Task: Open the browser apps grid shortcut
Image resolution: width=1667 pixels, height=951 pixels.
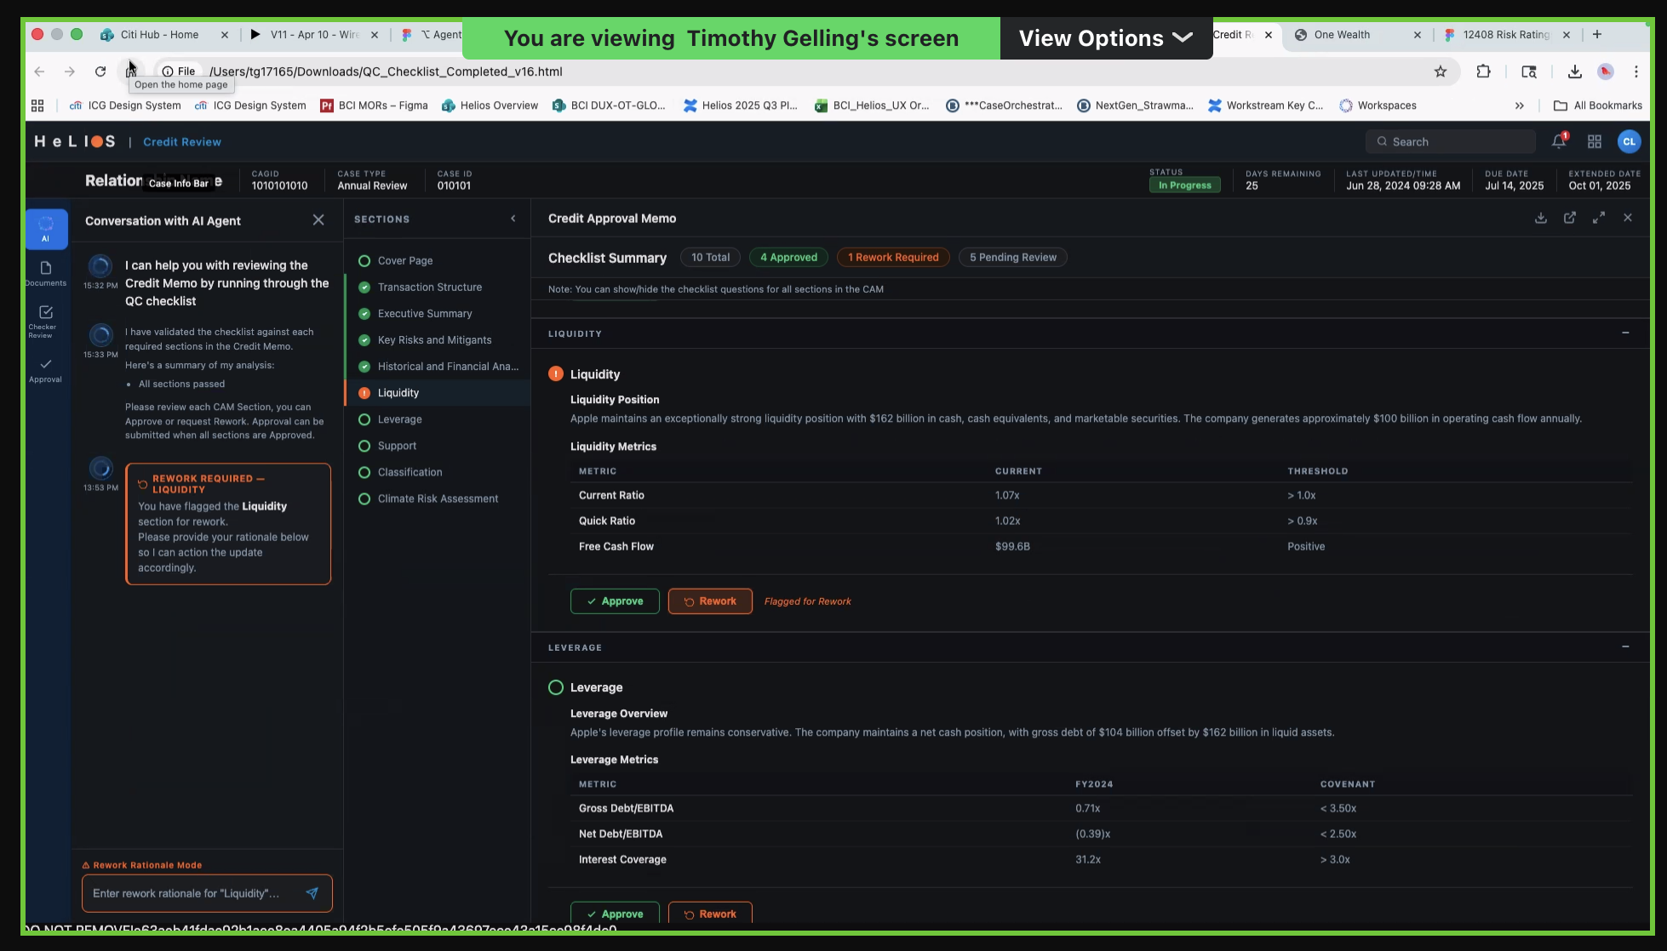Action: pos(37,105)
